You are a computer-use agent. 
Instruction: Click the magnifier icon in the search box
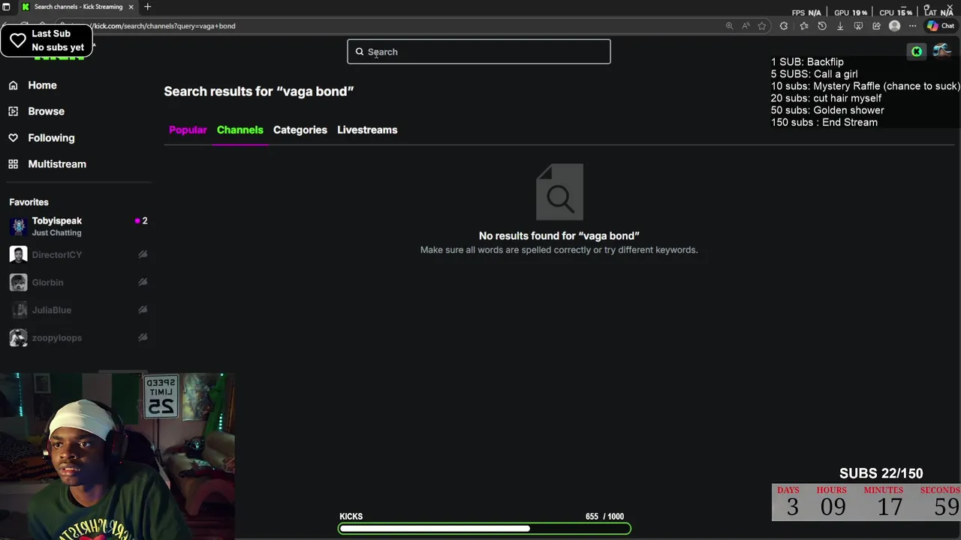click(x=360, y=52)
